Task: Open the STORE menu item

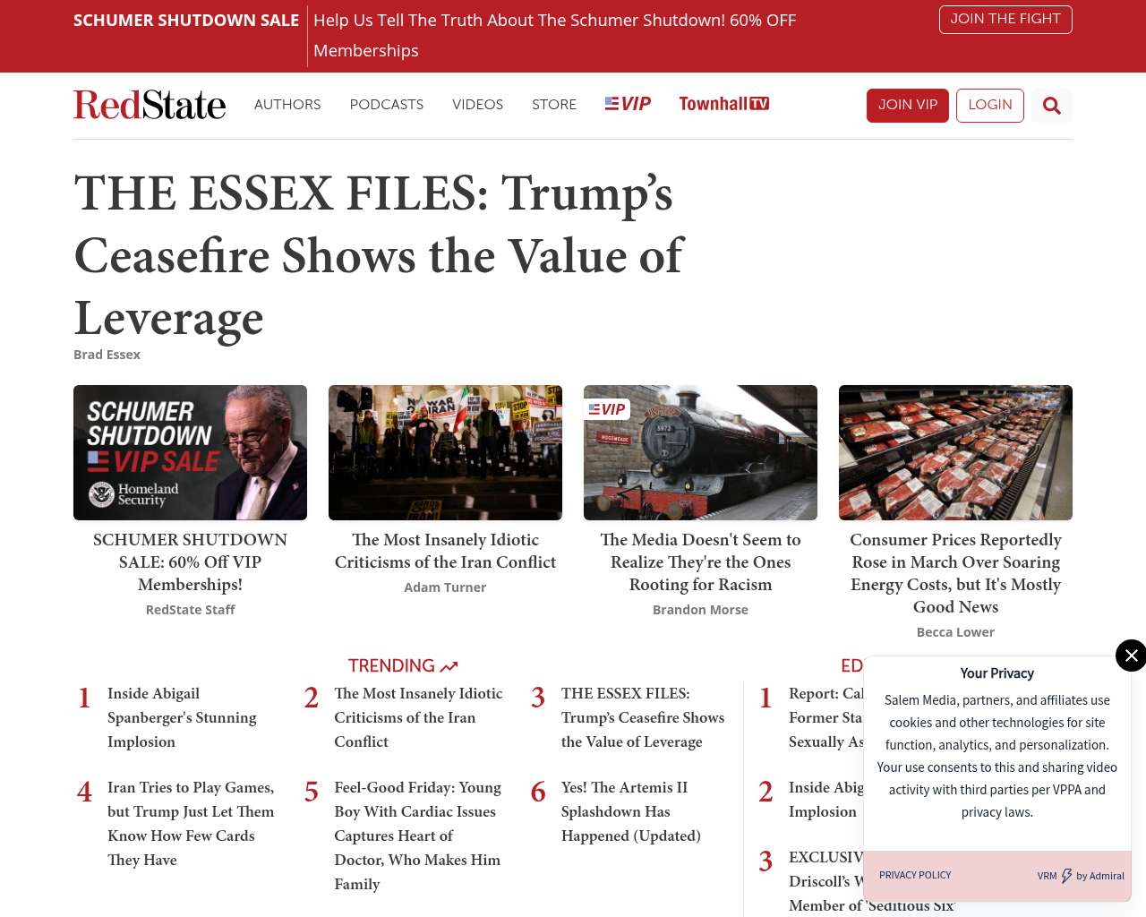Action: (554, 105)
